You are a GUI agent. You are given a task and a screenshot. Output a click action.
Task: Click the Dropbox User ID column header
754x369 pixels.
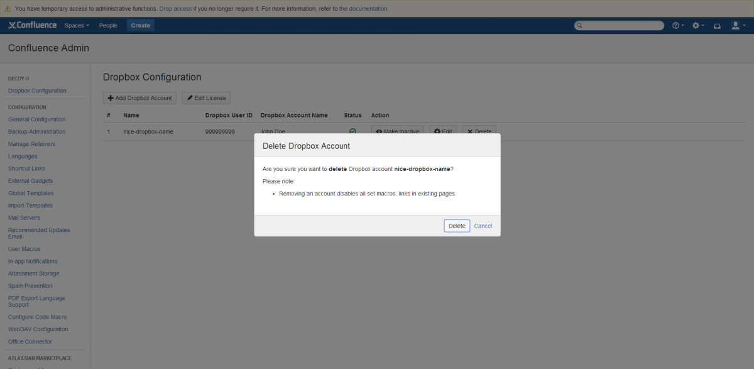[x=229, y=116]
